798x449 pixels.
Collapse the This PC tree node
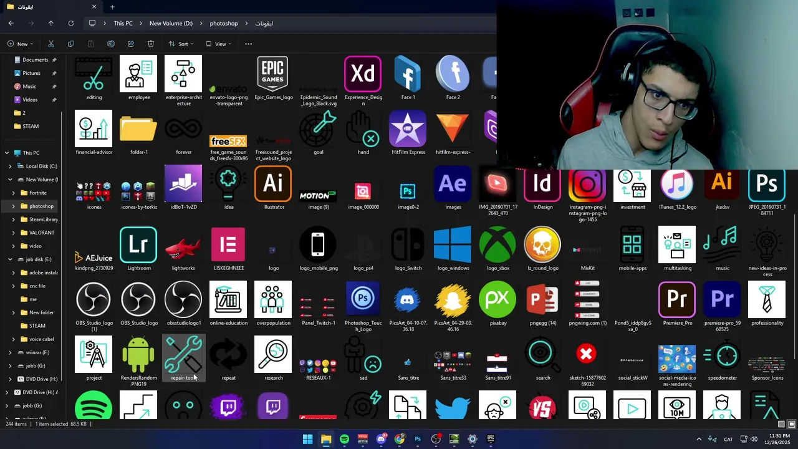(x=7, y=153)
